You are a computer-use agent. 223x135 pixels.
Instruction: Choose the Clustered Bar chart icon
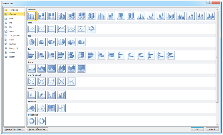pyautogui.click(x=32, y=55)
